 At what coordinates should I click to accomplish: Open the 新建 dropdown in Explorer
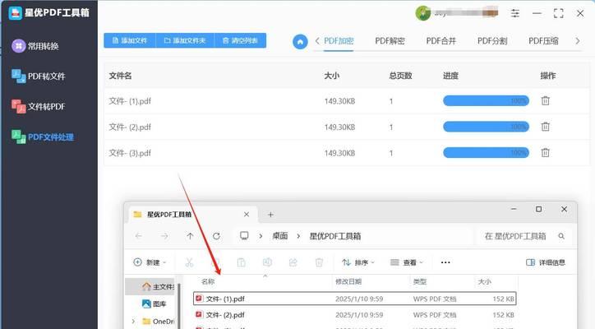pyautogui.click(x=150, y=262)
